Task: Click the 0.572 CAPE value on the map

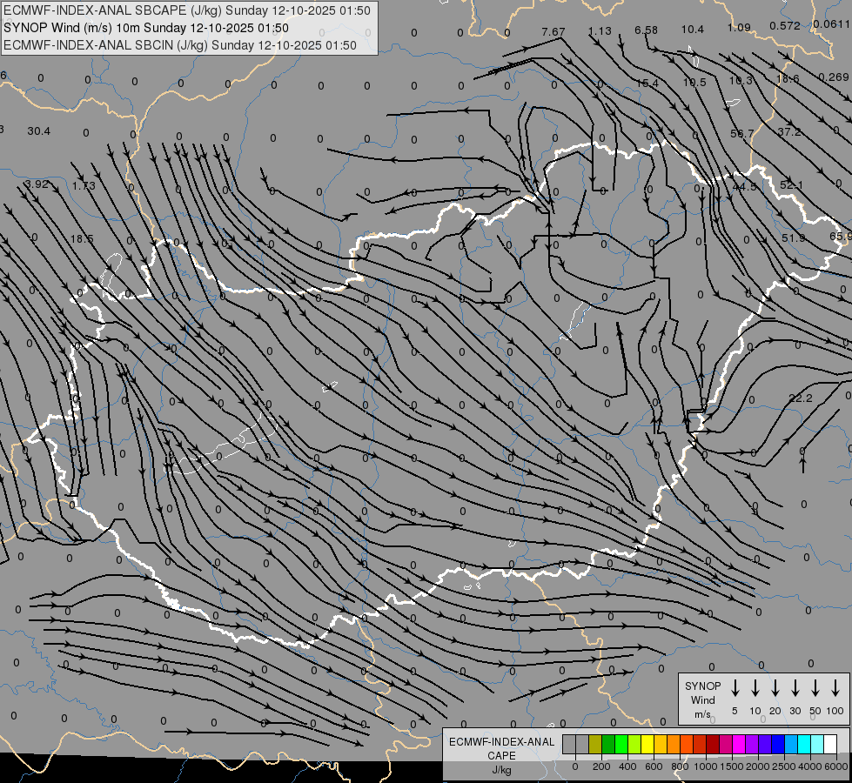Action: point(785,25)
